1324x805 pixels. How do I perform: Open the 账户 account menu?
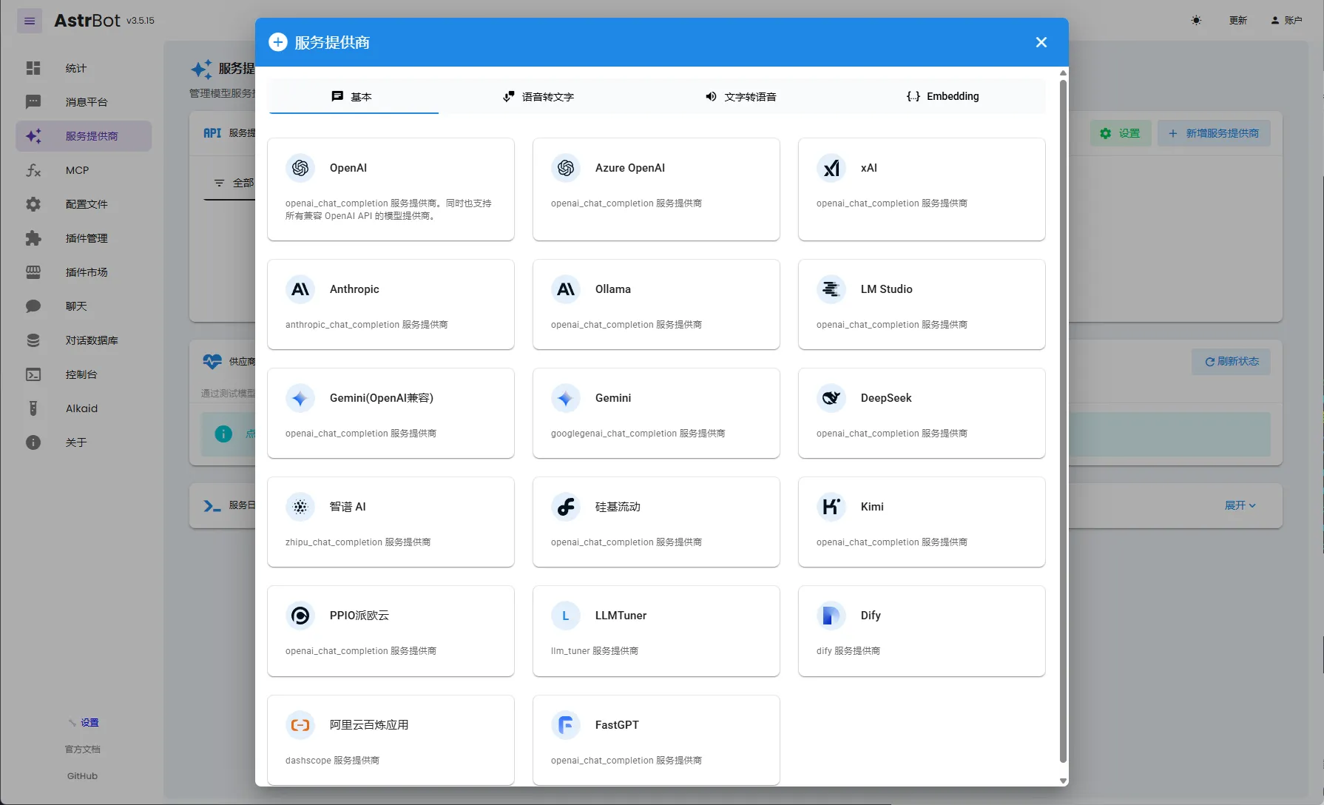coord(1286,21)
